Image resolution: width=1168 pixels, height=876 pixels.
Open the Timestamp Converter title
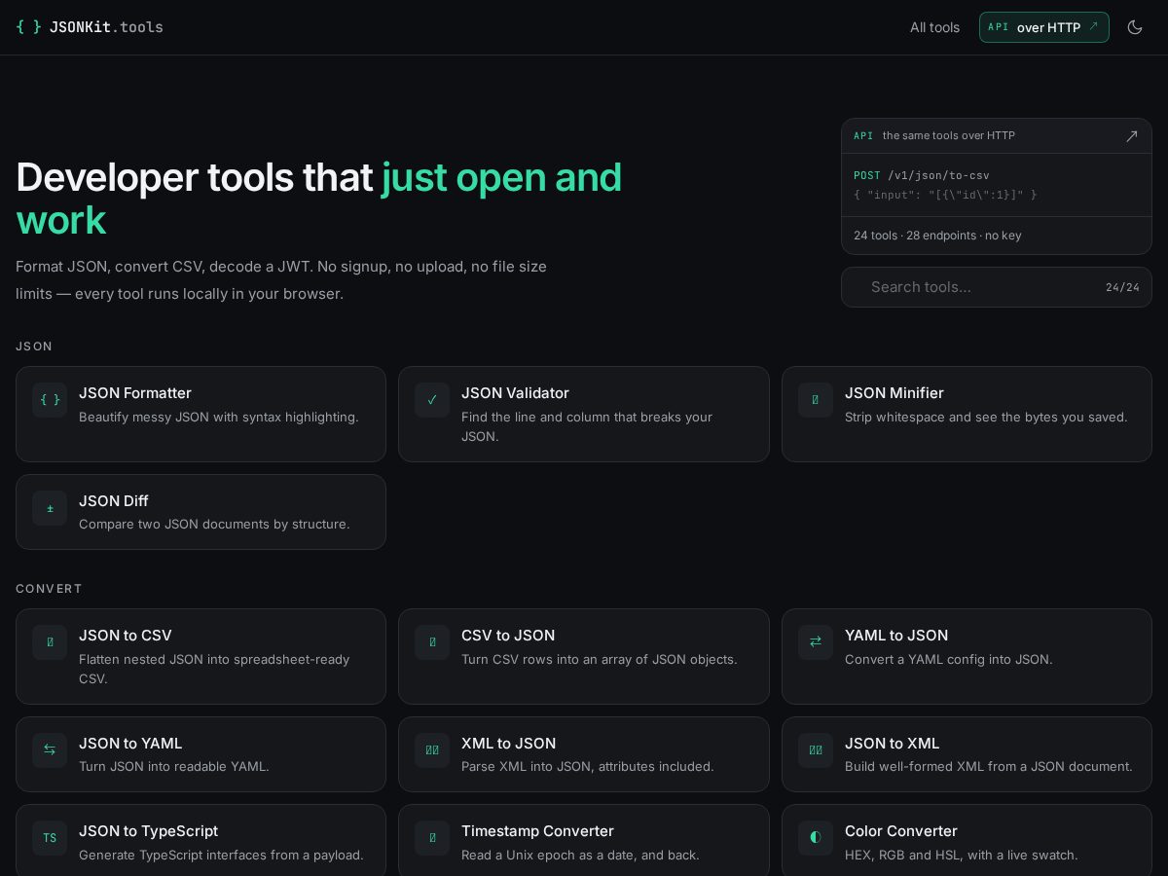click(537, 831)
